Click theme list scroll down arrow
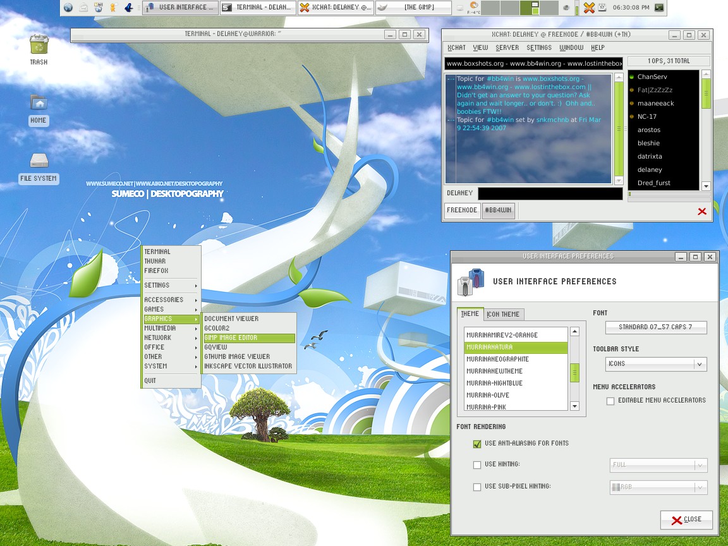The image size is (728, 546). point(574,406)
